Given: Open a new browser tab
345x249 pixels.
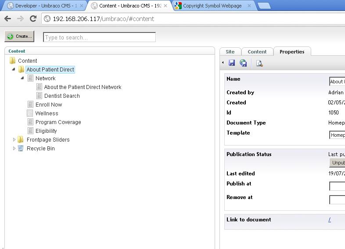Looking at the screenshot, I should 264,6.
